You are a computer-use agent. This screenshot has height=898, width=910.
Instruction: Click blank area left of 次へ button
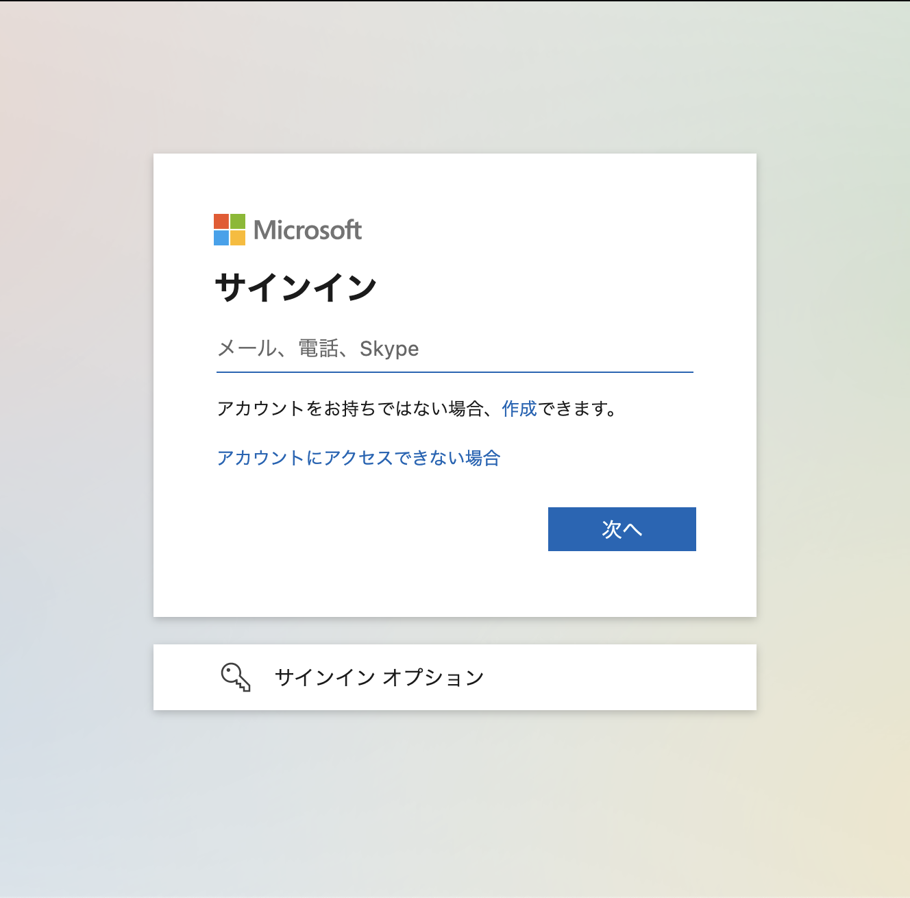click(x=377, y=529)
